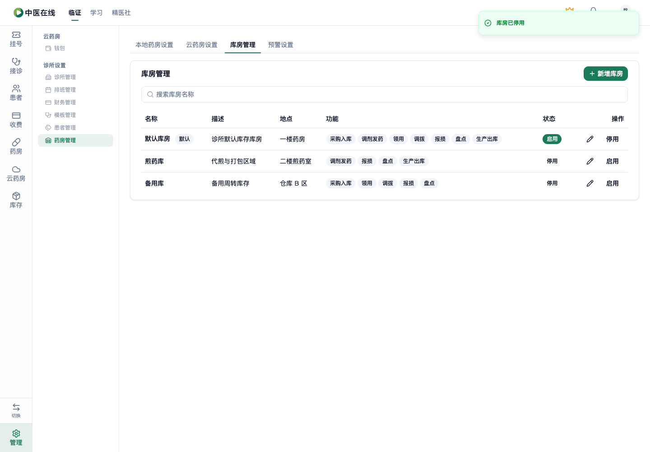This screenshot has width=650, height=452.
Task: Open the 接诊 stethoscope sidebar icon
Action: [16, 61]
